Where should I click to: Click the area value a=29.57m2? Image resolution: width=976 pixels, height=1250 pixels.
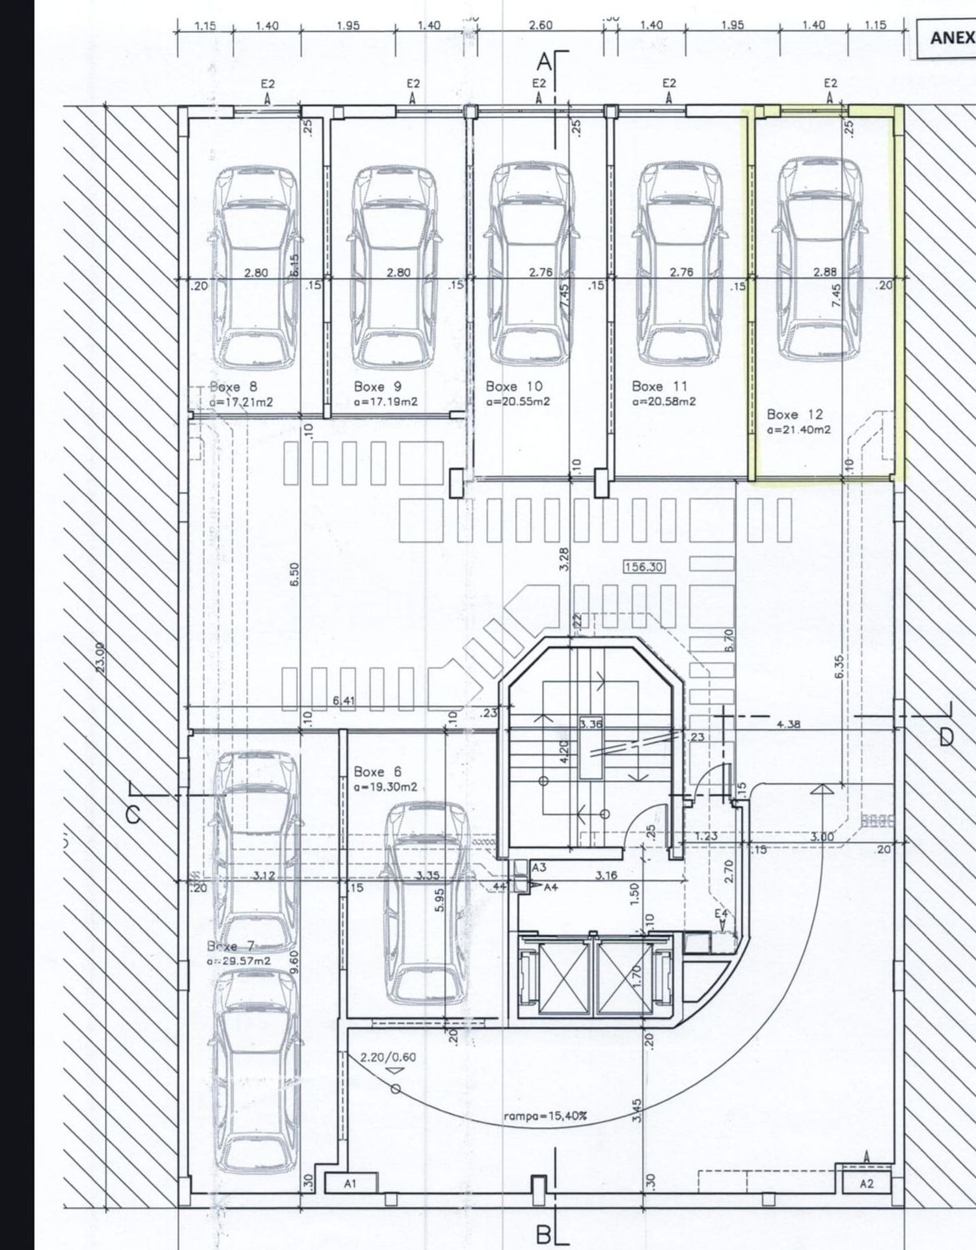tap(239, 961)
